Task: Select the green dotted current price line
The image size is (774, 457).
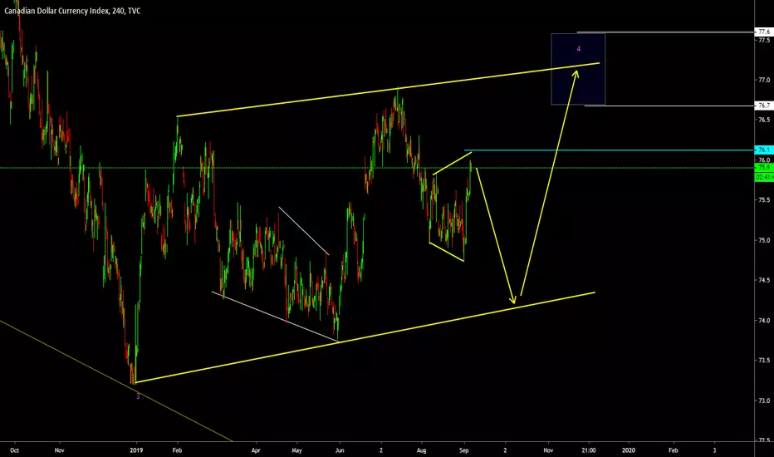Action: (x=377, y=168)
